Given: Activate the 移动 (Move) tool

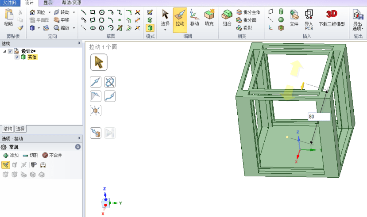Looking at the screenshot, I should click(194, 18).
